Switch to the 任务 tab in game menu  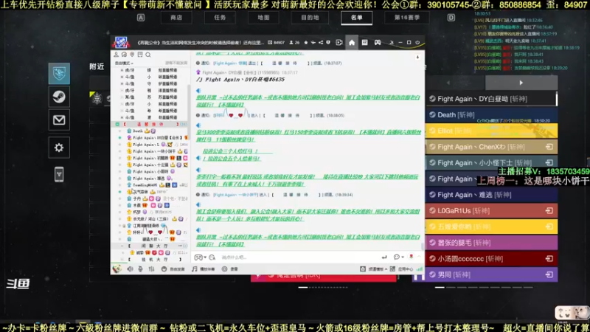coord(220,18)
